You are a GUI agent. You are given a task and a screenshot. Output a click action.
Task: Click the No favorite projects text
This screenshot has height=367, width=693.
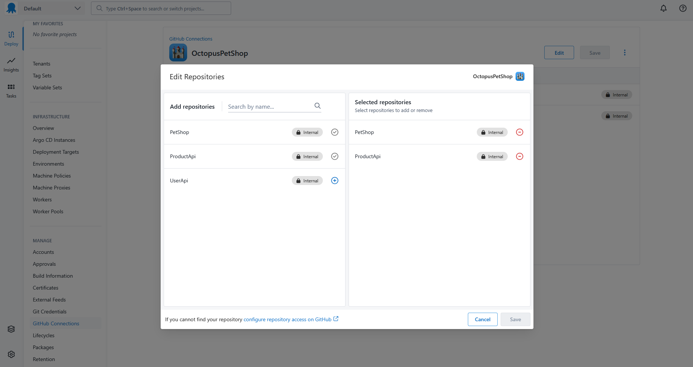pos(55,34)
